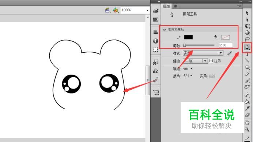Select the Lasso tool
The image size is (253, 142).
pos(247,39)
